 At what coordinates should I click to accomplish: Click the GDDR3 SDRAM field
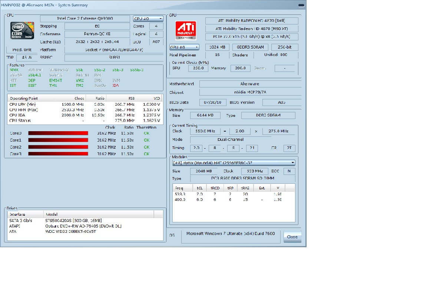pos(250,47)
